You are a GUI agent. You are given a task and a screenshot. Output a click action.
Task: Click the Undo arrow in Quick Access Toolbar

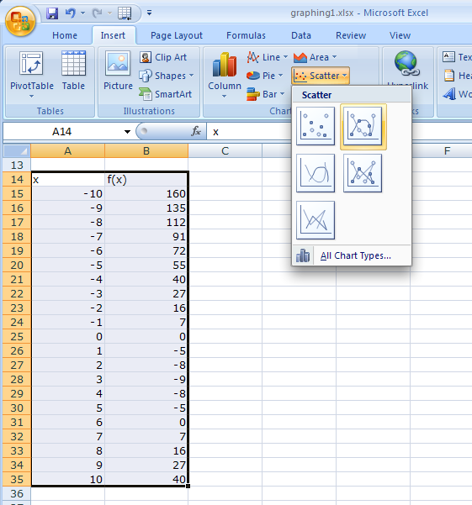pyautogui.click(x=70, y=13)
